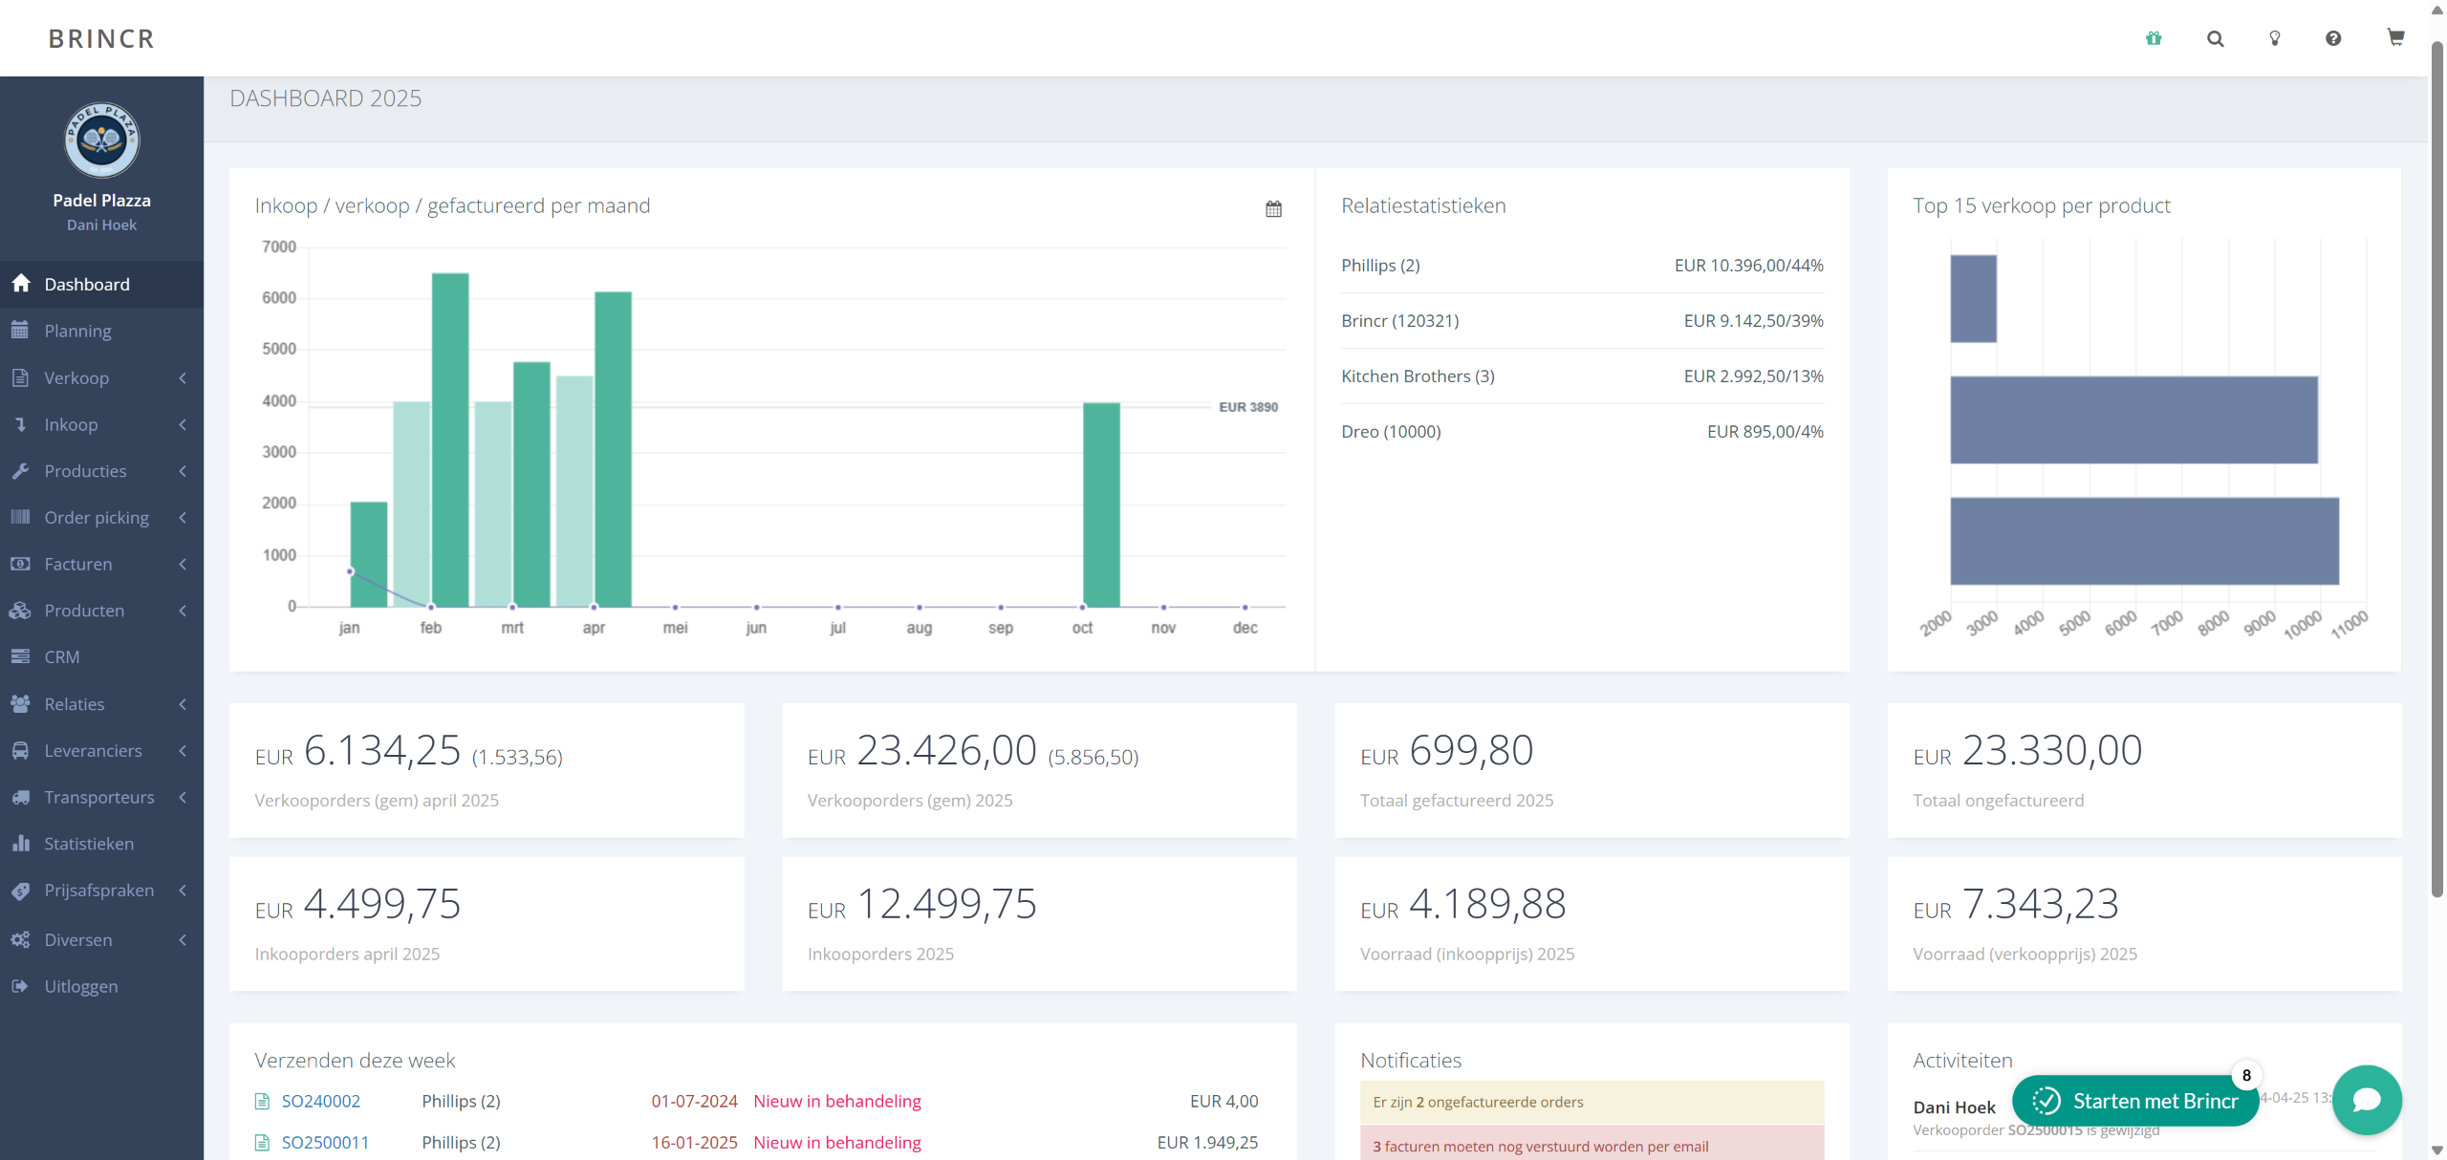The image size is (2447, 1160).
Task: Click the lightbulb tips icon
Action: (x=2275, y=38)
